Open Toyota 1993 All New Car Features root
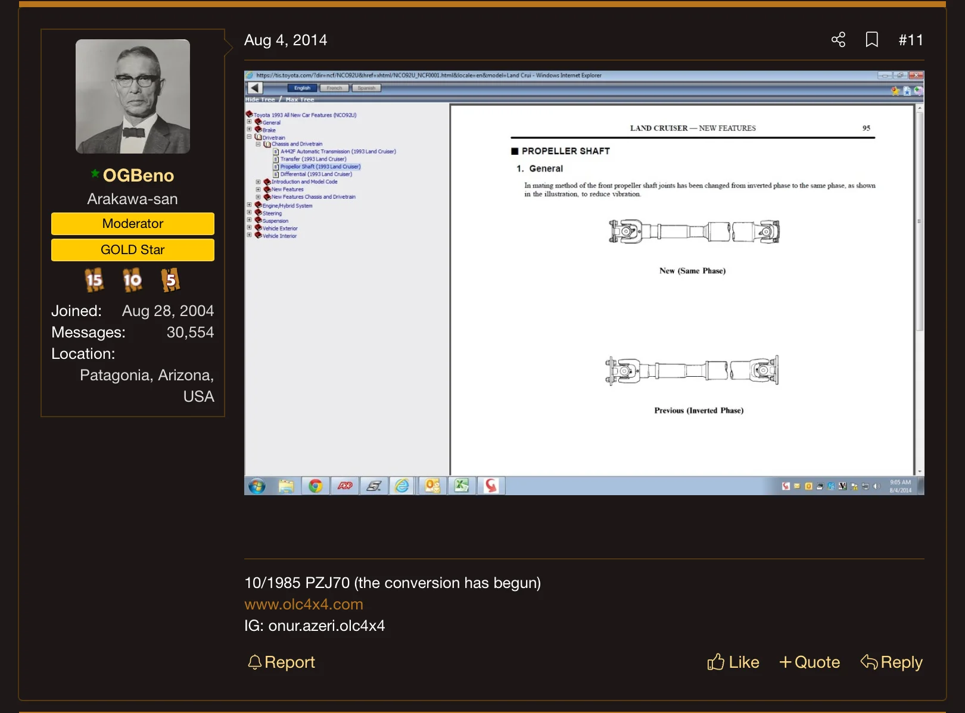Viewport: 965px width, 713px height. pos(305,115)
